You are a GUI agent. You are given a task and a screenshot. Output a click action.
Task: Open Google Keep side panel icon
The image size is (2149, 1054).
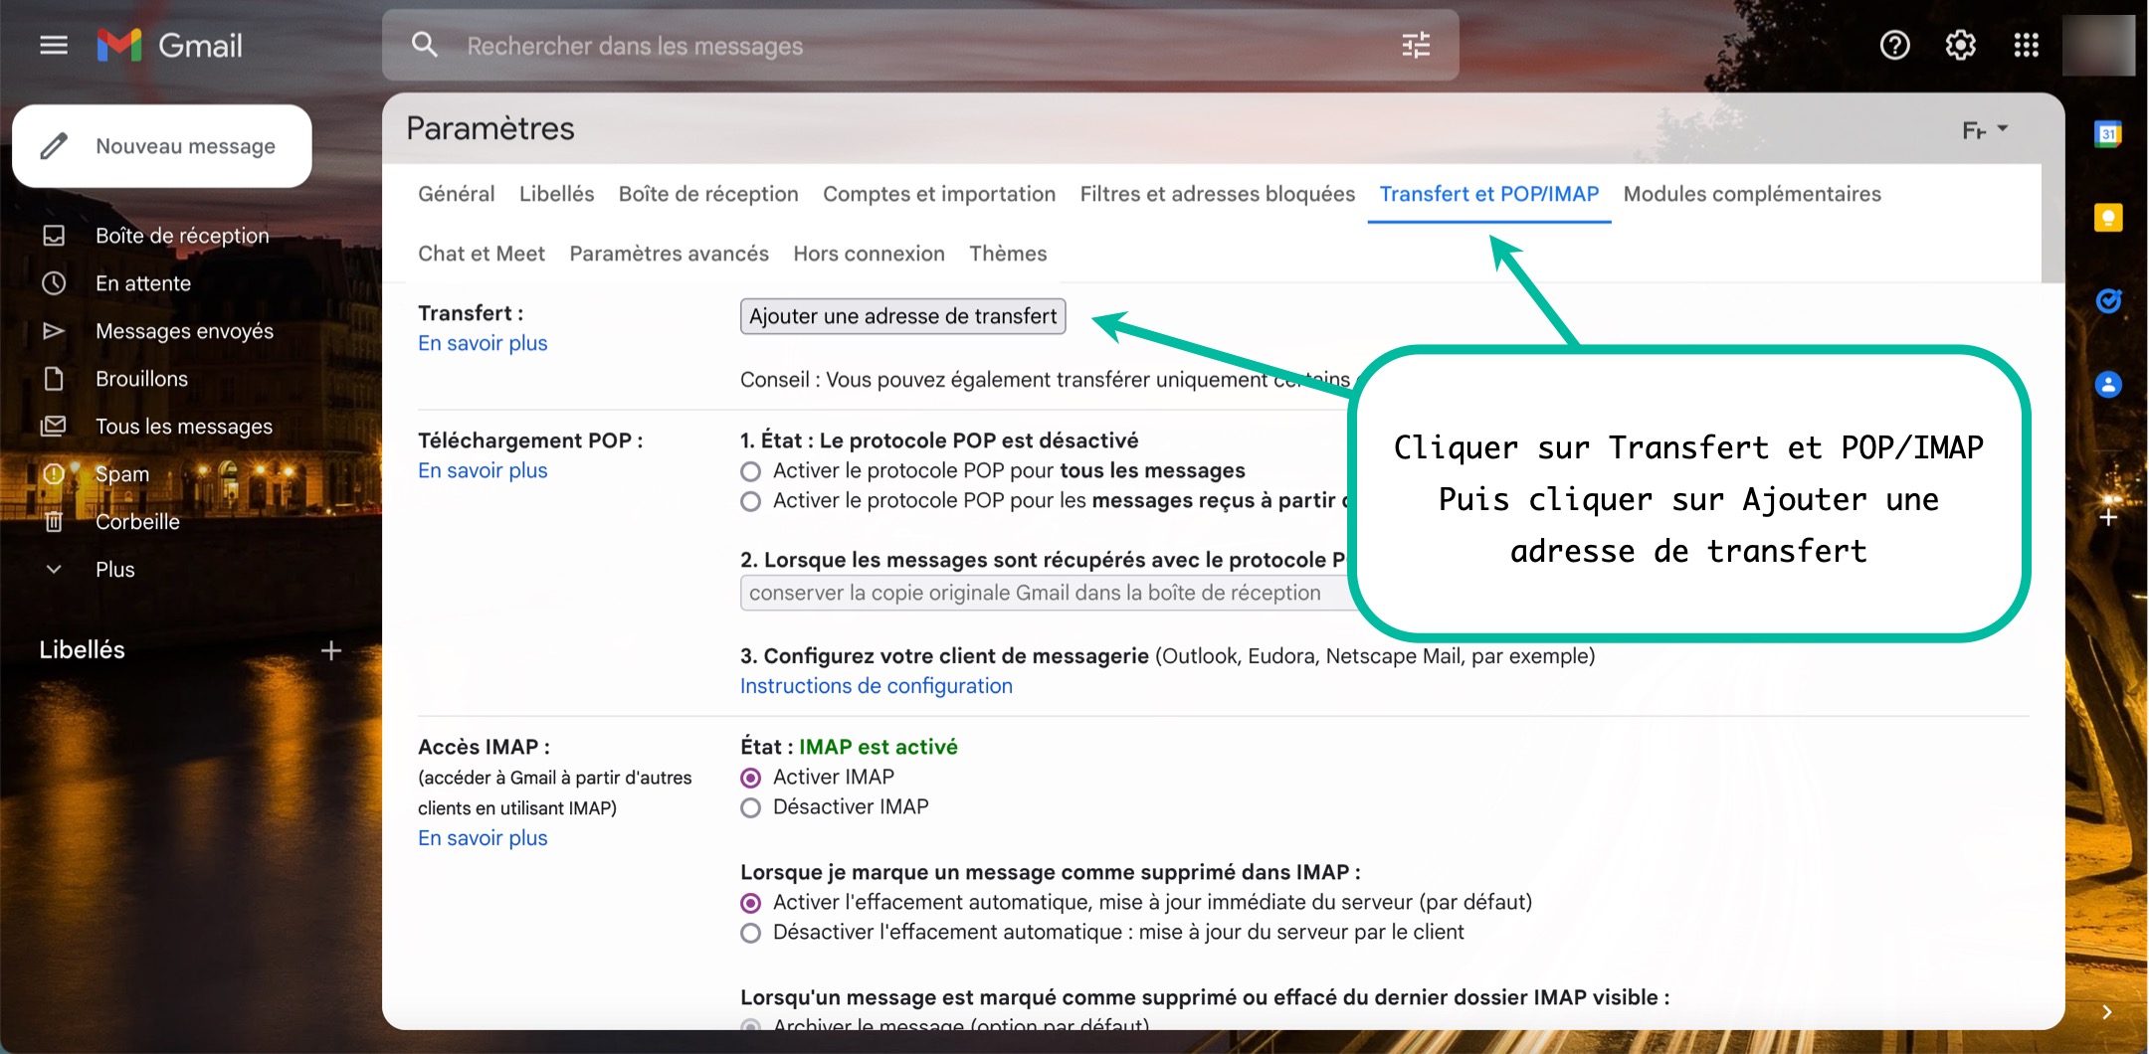pos(2107,218)
